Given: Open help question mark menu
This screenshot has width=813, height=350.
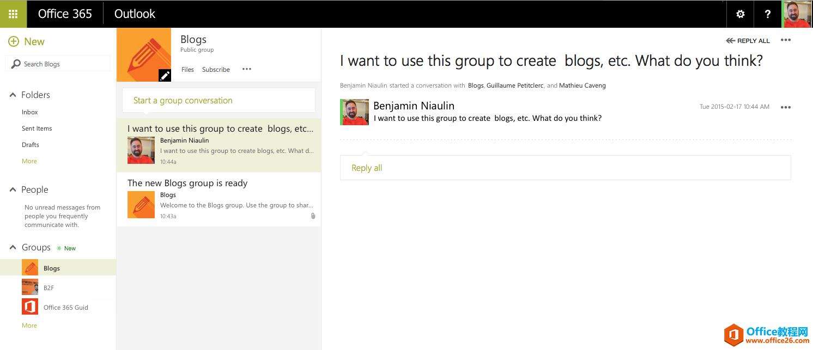Looking at the screenshot, I should [x=767, y=14].
